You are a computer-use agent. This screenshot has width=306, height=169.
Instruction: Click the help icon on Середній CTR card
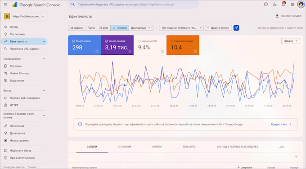click(162, 51)
